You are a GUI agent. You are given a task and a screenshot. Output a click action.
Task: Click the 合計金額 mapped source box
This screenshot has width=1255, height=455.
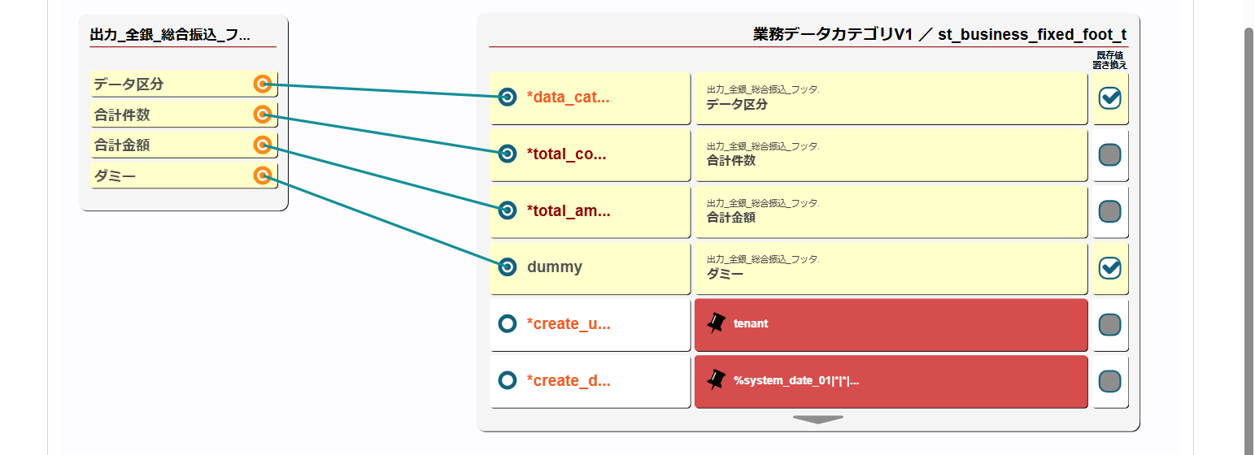[891, 210]
